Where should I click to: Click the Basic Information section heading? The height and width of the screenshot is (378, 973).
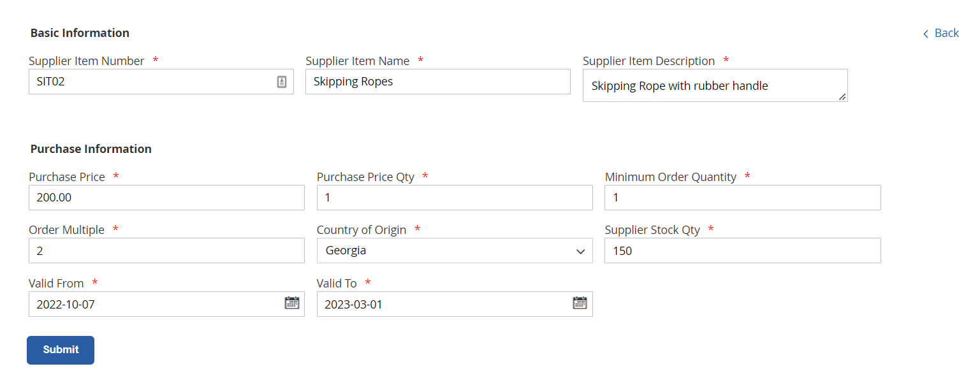tap(80, 33)
